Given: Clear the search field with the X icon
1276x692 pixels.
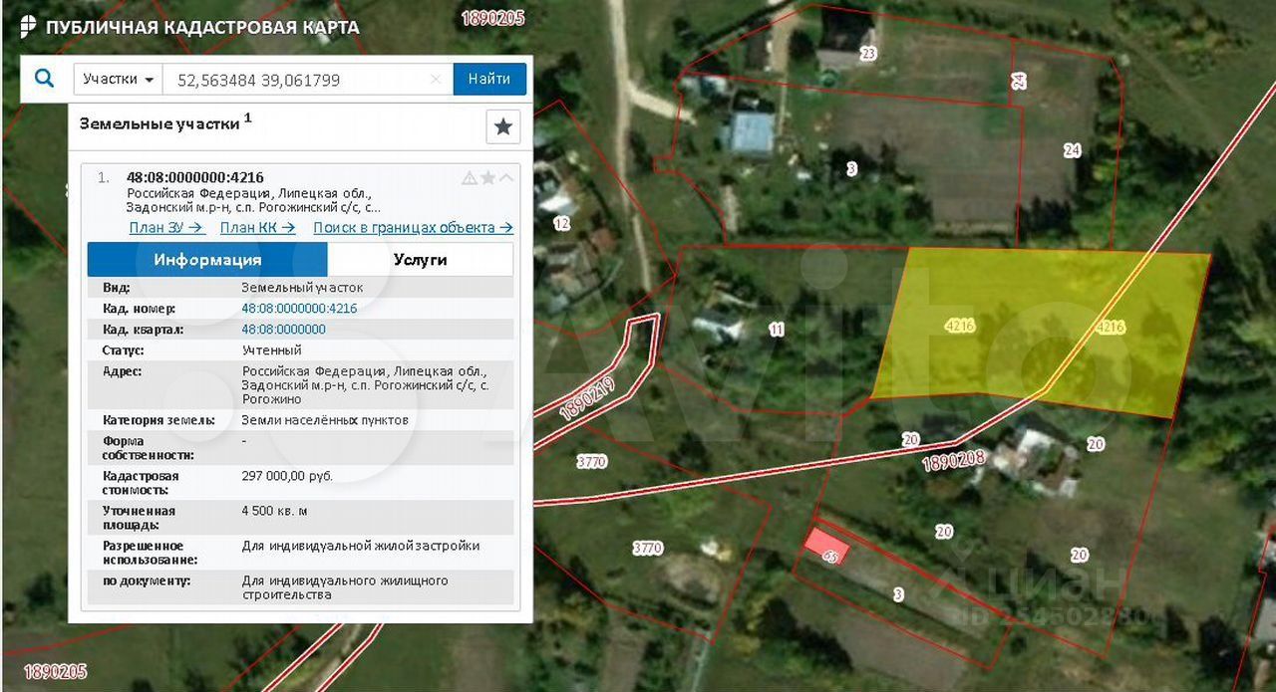Looking at the screenshot, I should point(436,80).
